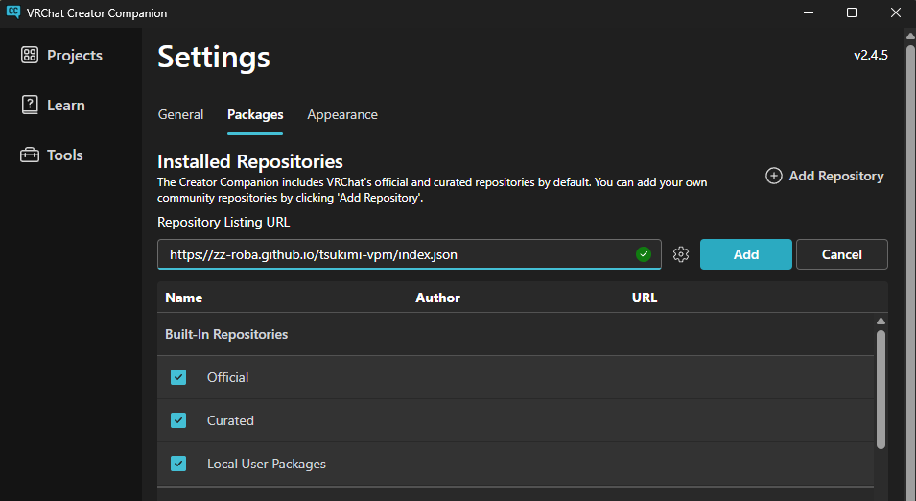The image size is (916, 501).
Task: Click the Add button
Action: 746,254
